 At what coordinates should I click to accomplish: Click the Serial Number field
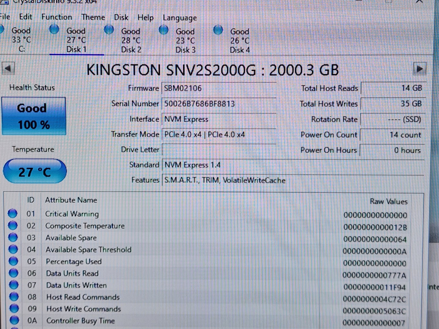point(219,104)
